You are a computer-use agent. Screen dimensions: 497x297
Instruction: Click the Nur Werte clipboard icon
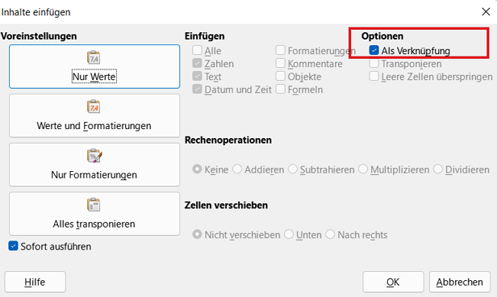click(94, 57)
